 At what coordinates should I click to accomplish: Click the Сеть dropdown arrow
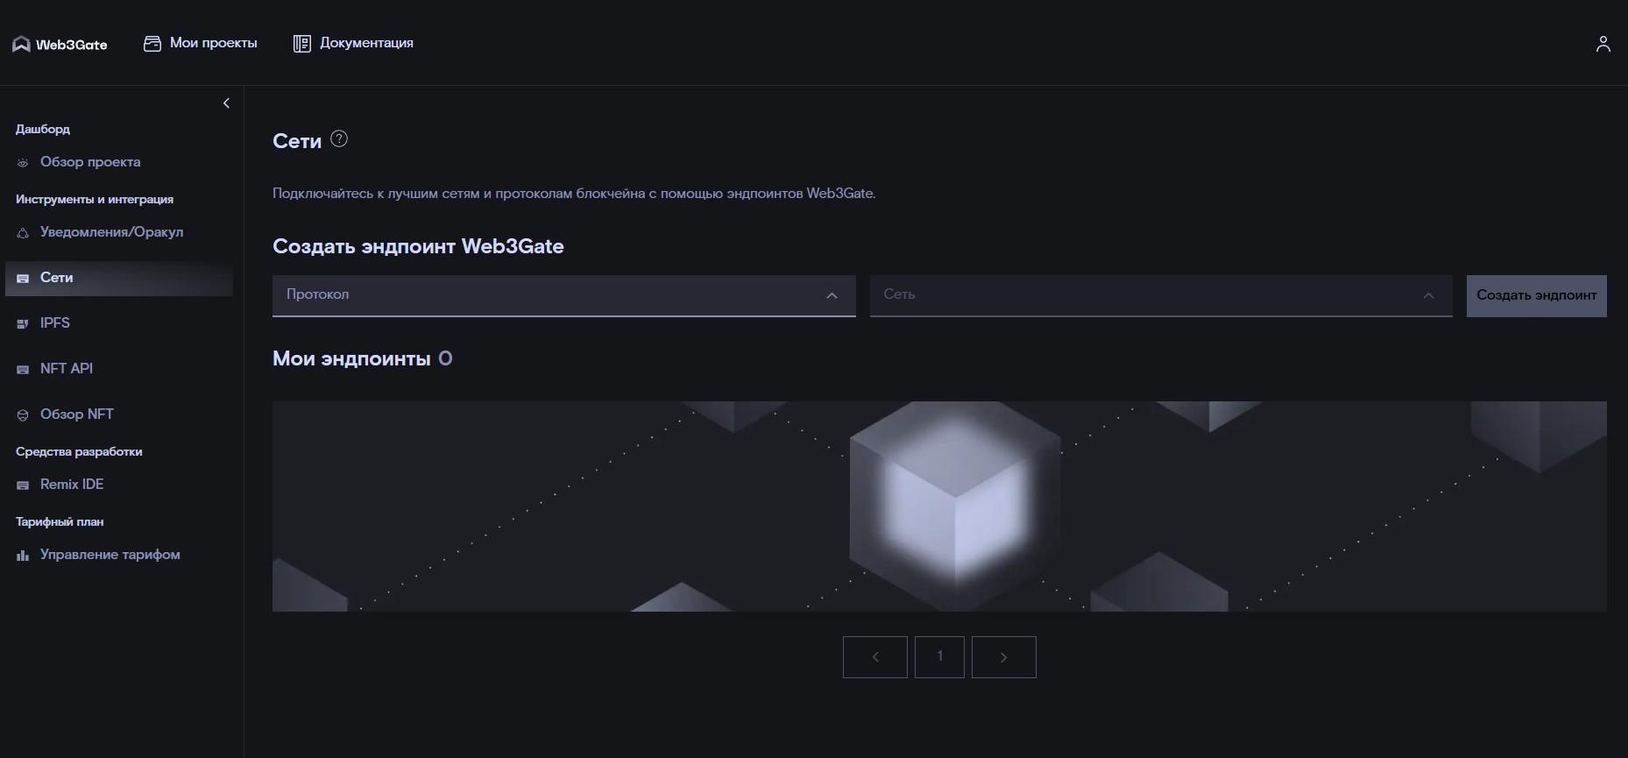[1428, 296]
